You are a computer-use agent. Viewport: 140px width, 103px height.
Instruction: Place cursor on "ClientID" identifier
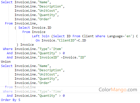pyautogui.click(x=66, y=40)
